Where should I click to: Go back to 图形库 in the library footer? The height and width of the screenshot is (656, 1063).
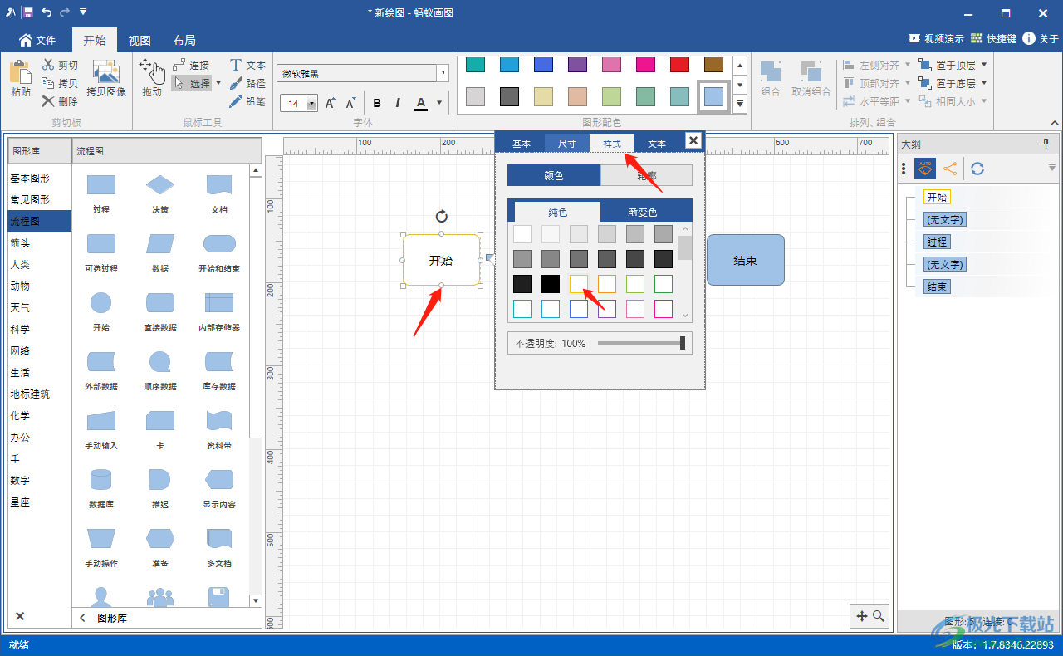coord(113,619)
